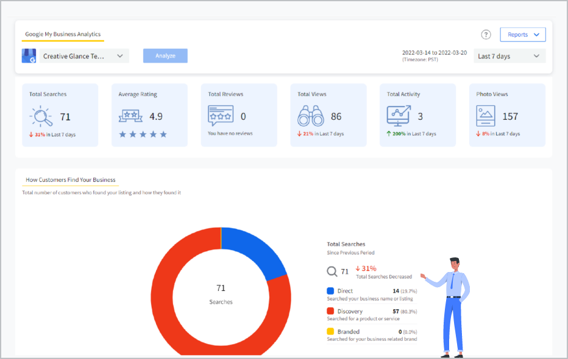Click the Google My Business store icon
This screenshot has height=359, width=568.
point(29,56)
